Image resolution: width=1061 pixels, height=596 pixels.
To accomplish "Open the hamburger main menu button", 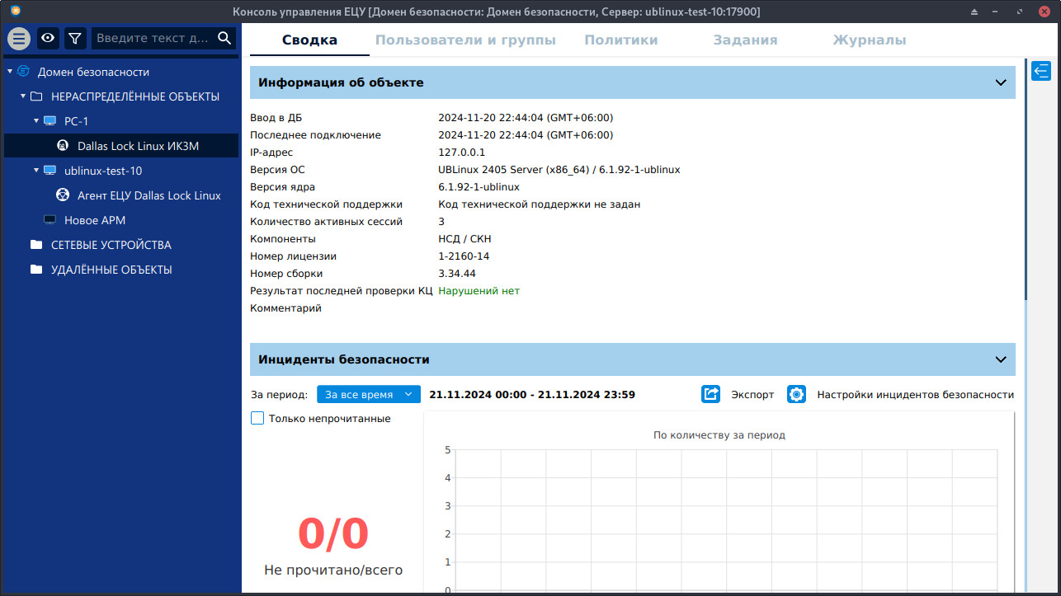I will pyautogui.click(x=19, y=38).
